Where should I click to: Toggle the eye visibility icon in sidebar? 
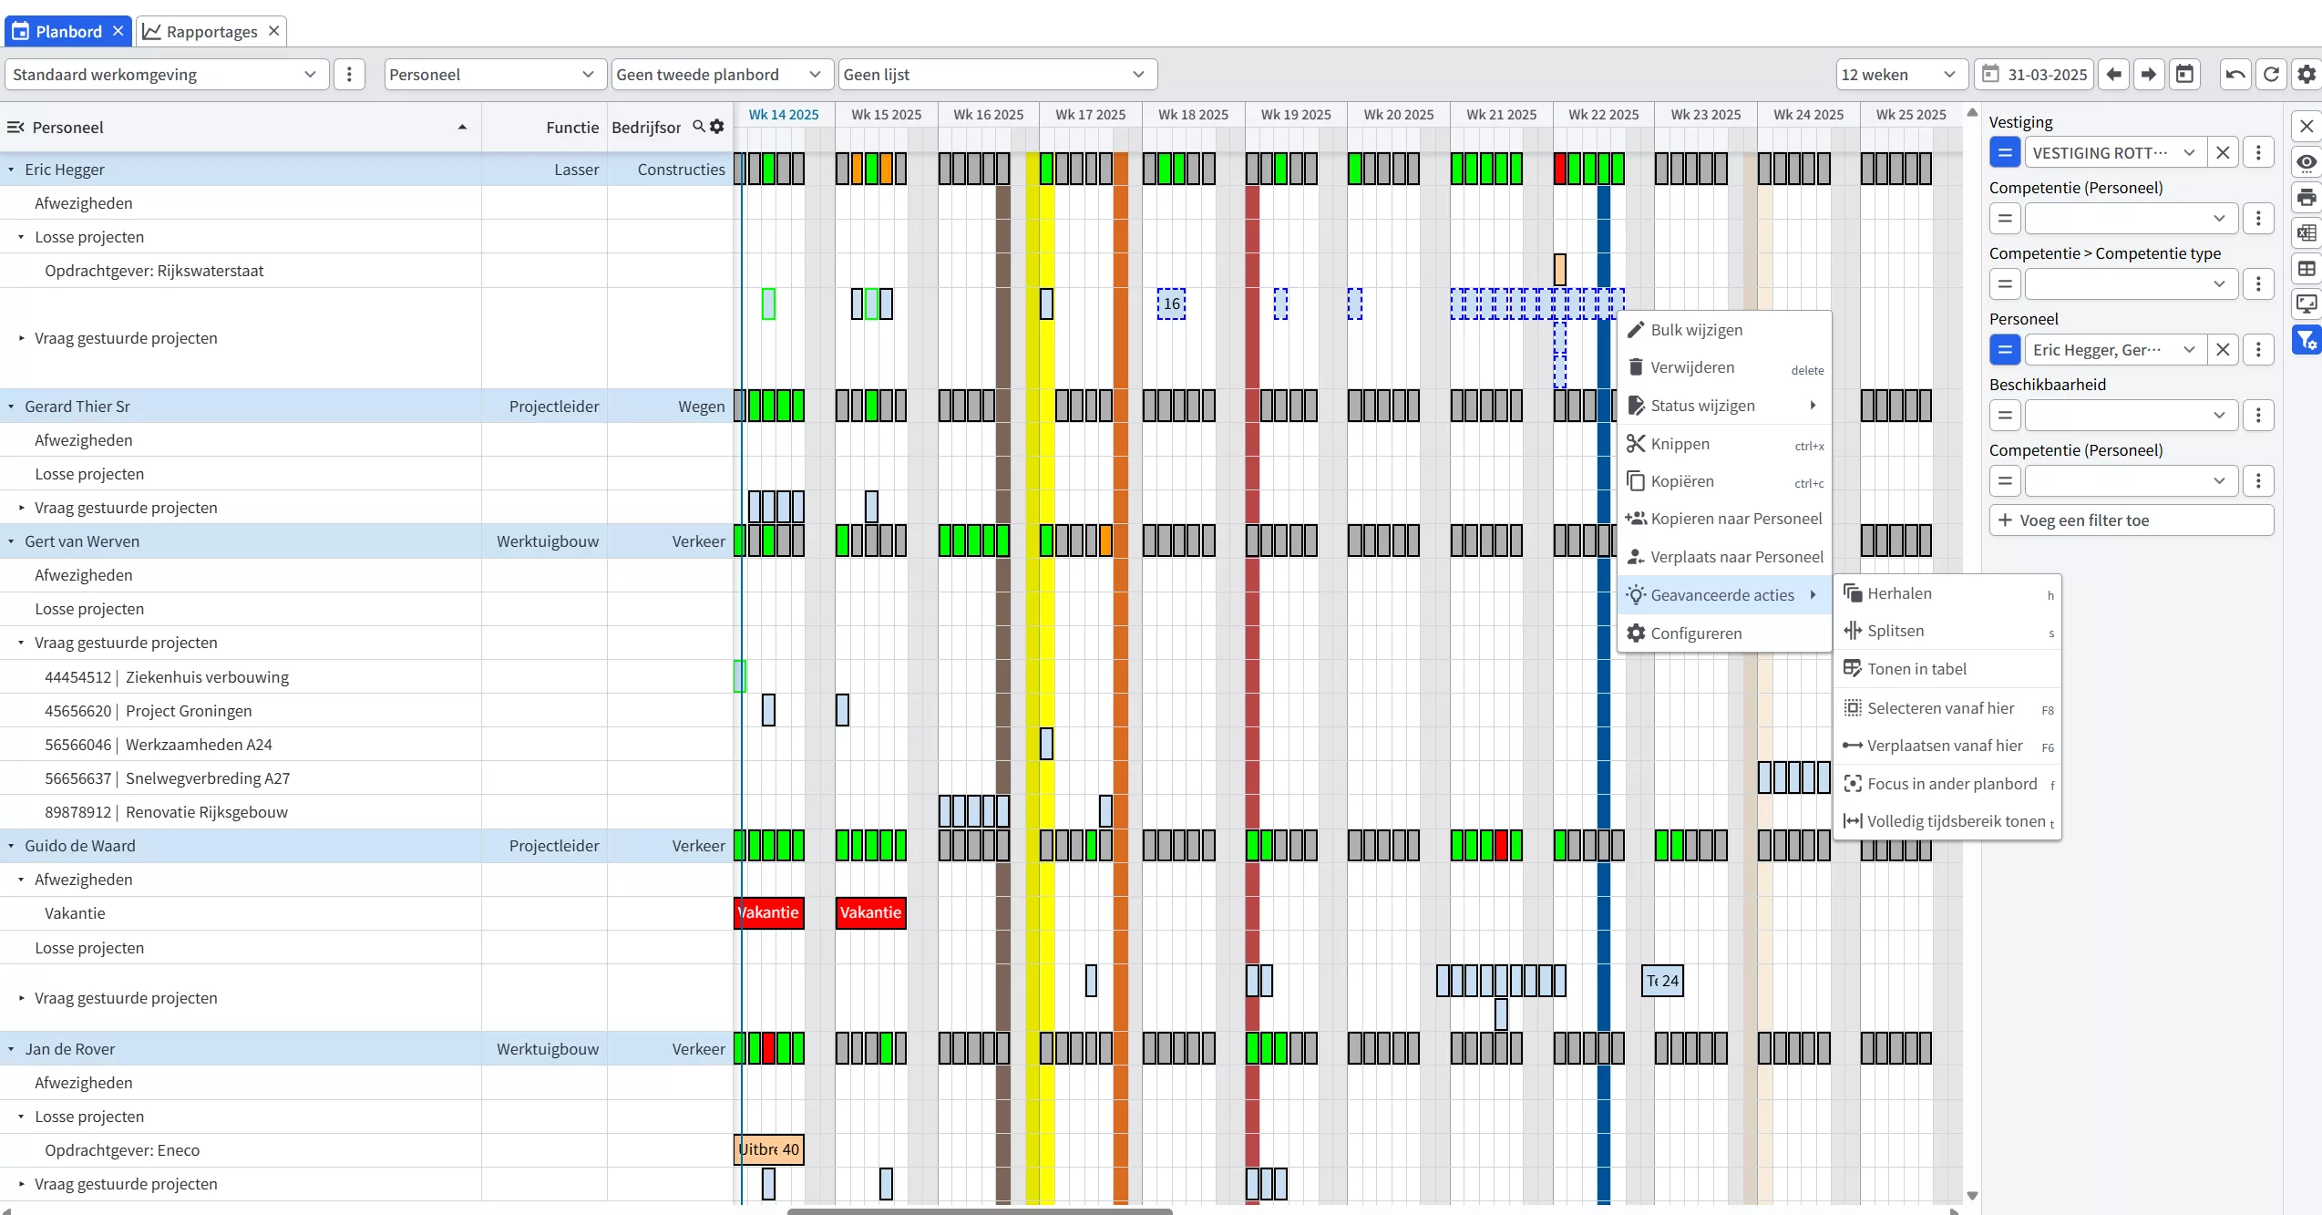point(2307,162)
